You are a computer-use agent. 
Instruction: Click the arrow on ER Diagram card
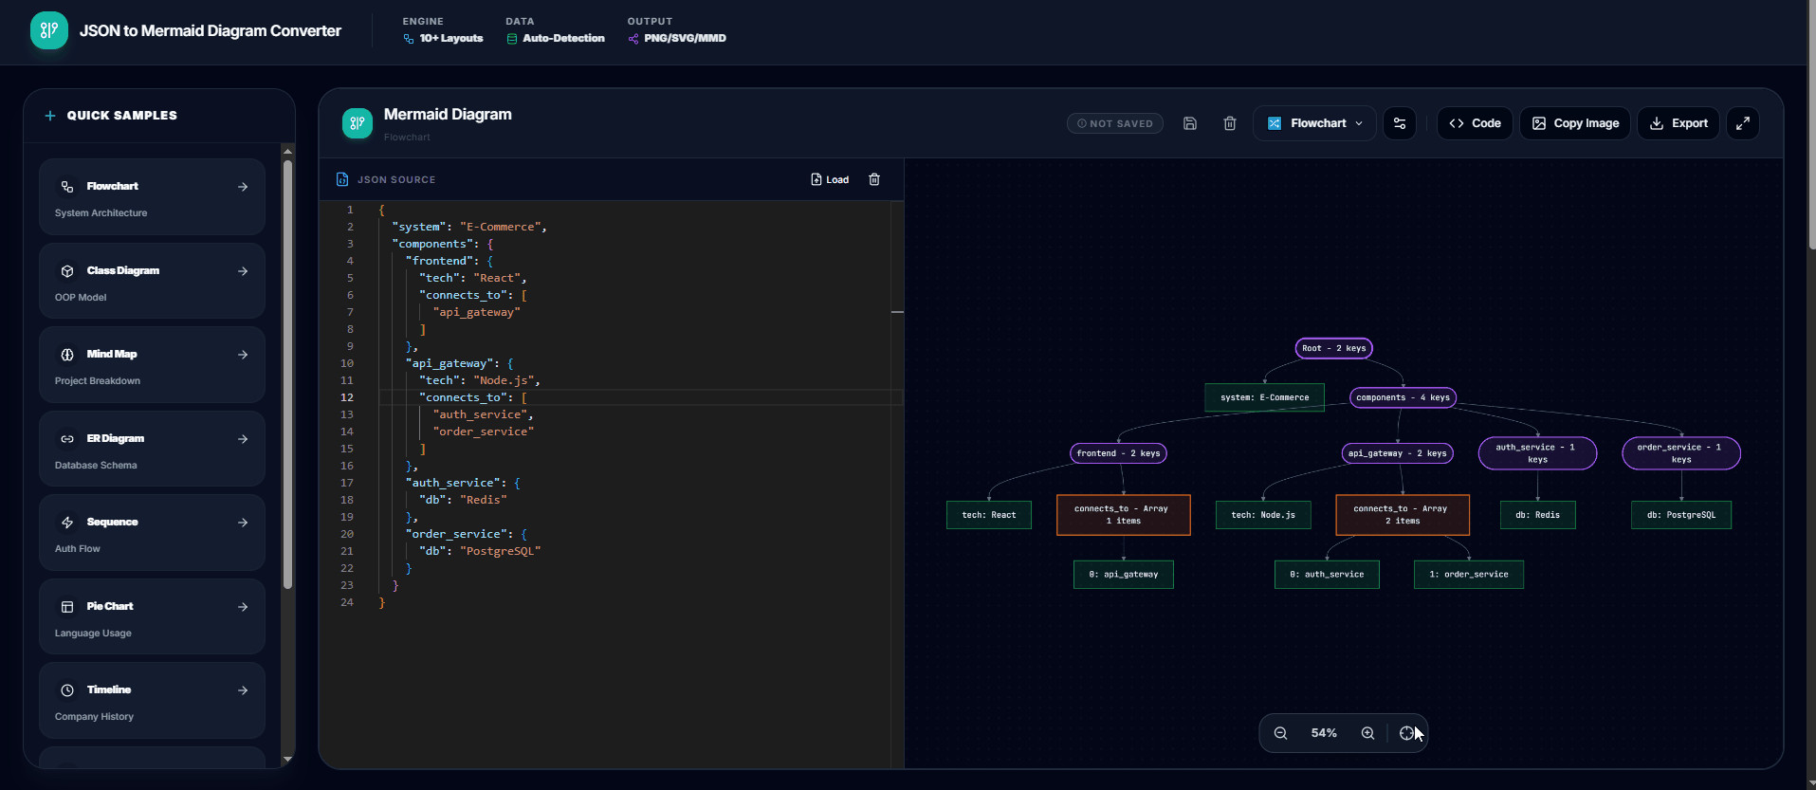point(243,439)
